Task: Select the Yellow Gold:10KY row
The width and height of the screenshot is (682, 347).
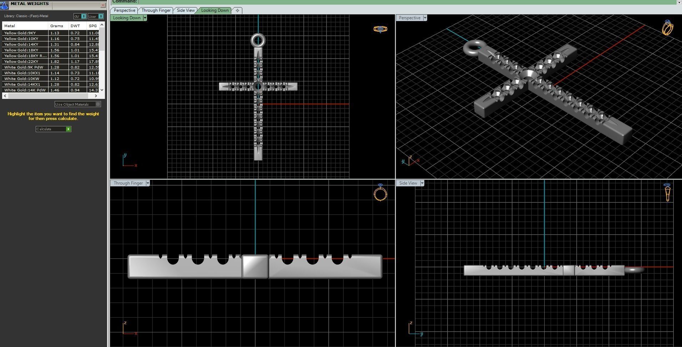Action: (51, 39)
